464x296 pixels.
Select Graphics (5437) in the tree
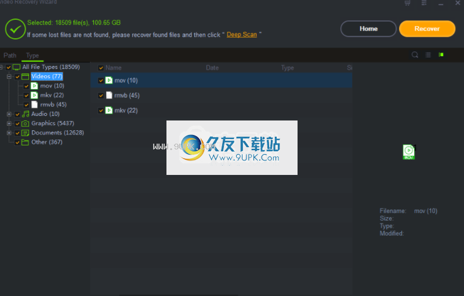pos(53,123)
